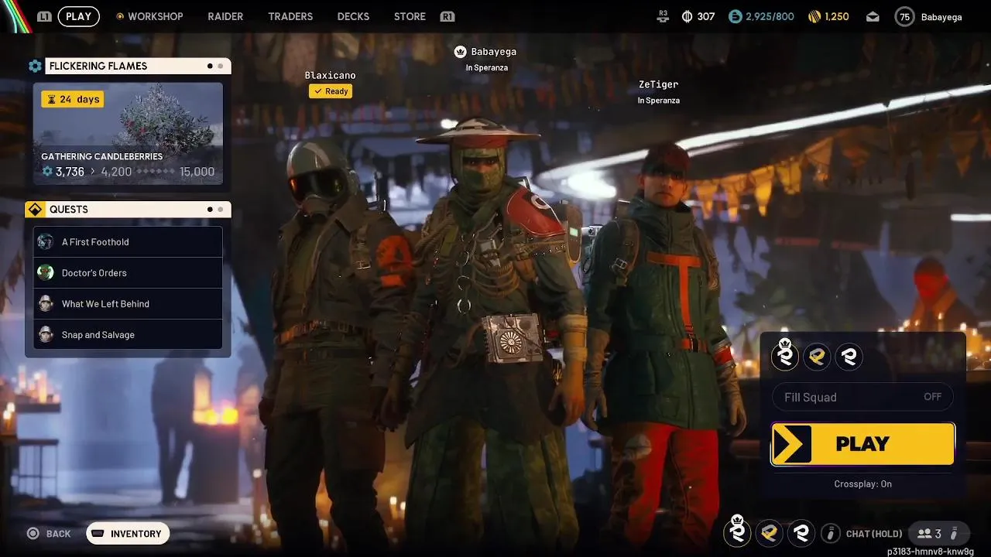991x557 pixels.
Task: Open the Doctor's Orders quest
Action: (128, 272)
